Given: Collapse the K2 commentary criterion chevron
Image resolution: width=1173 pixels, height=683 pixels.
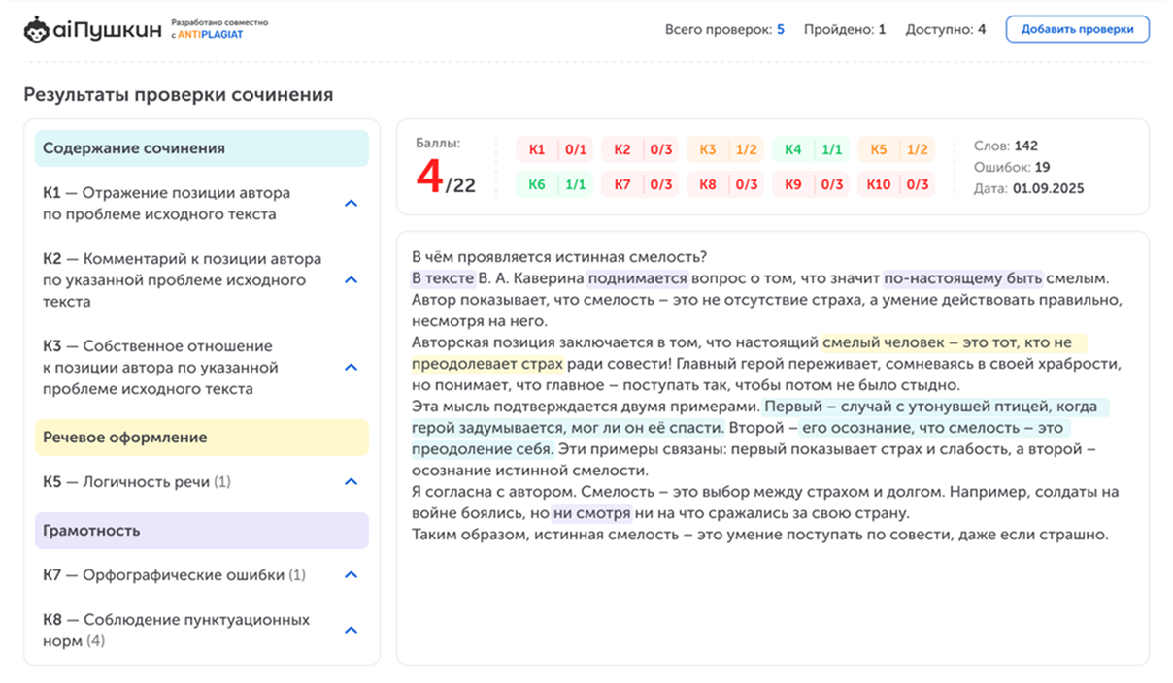Looking at the screenshot, I should pyautogui.click(x=352, y=280).
